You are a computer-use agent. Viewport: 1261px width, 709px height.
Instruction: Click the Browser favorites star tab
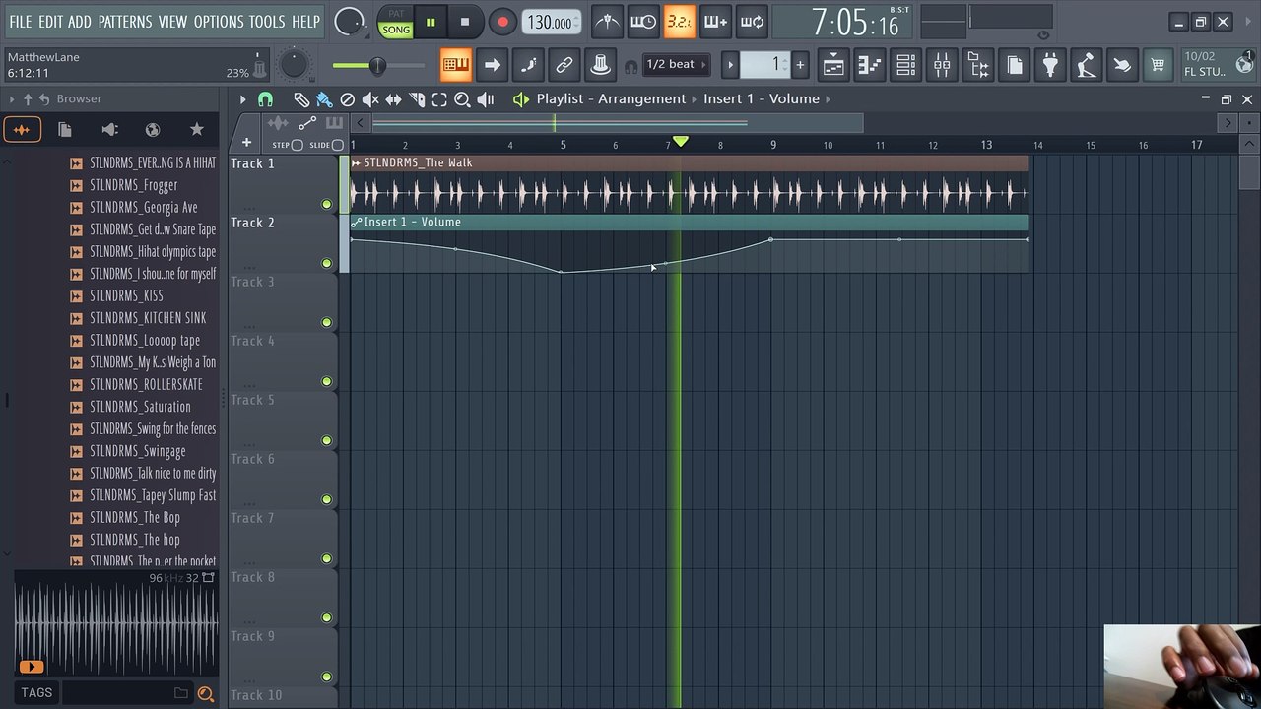click(x=196, y=129)
